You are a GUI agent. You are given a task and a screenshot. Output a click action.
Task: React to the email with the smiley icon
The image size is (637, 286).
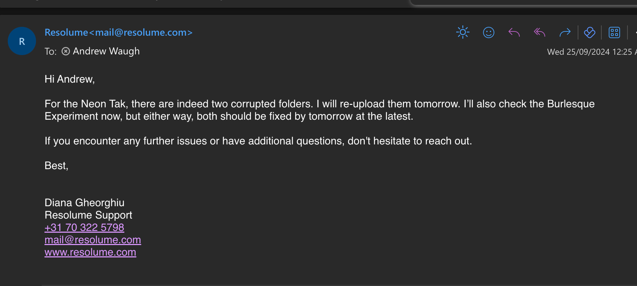488,32
